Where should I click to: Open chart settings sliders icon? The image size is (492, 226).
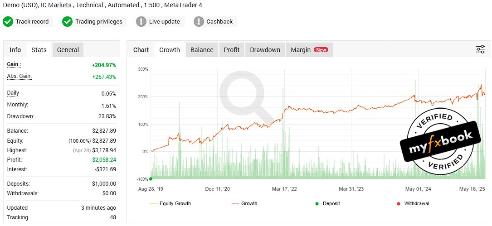point(480,50)
